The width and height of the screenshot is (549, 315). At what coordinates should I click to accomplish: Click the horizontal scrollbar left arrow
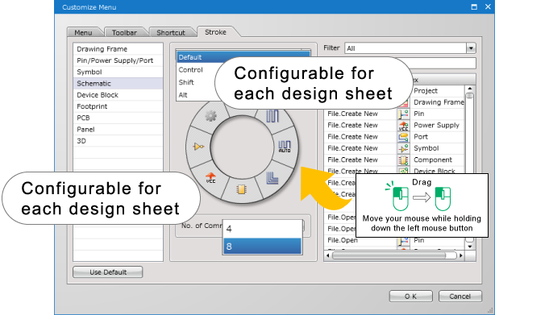(328, 255)
